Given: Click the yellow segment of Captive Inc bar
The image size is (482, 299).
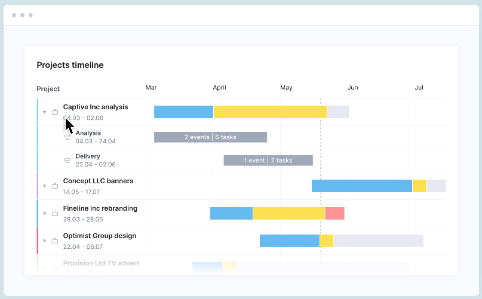Looking at the screenshot, I should pyautogui.click(x=270, y=112).
